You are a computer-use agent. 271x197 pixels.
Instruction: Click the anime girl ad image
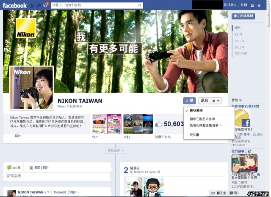click(x=244, y=163)
